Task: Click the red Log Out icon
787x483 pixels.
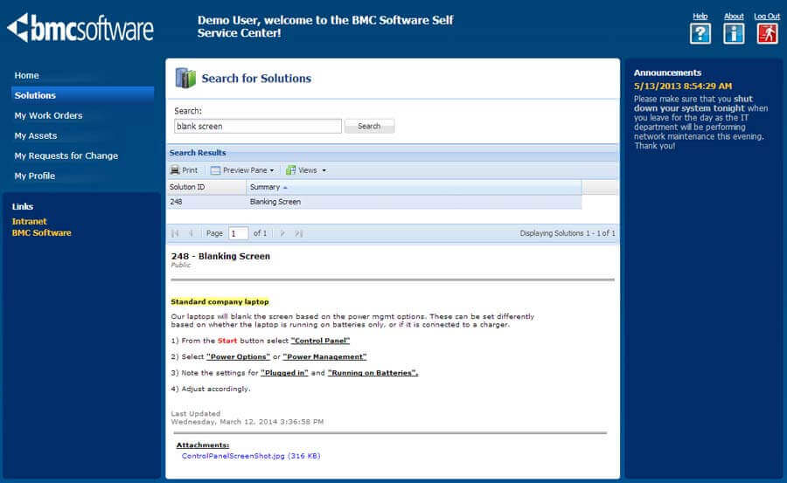Action: 767,34
